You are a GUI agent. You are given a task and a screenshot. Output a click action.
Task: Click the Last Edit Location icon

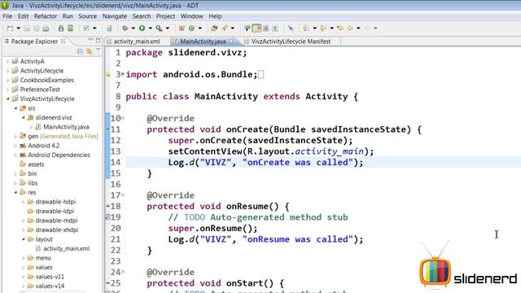pos(340,28)
